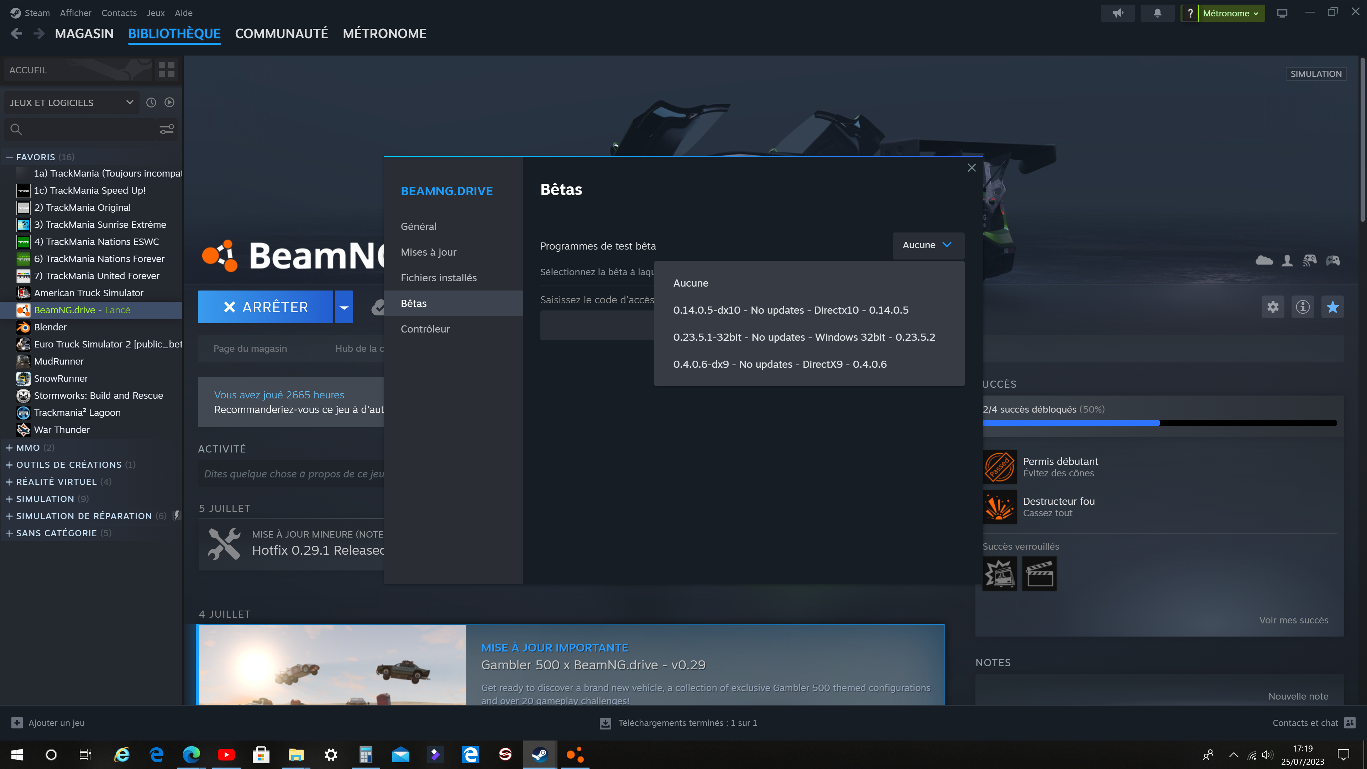Open the notifications bell
Screen dimensions: 1367x769
coord(1157,13)
